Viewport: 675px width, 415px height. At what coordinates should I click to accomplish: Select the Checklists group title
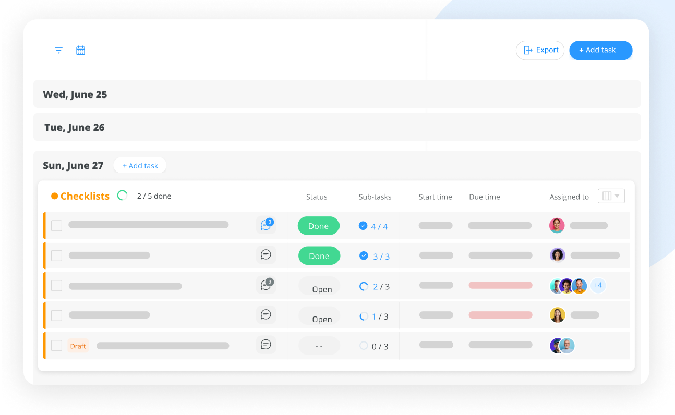click(85, 196)
